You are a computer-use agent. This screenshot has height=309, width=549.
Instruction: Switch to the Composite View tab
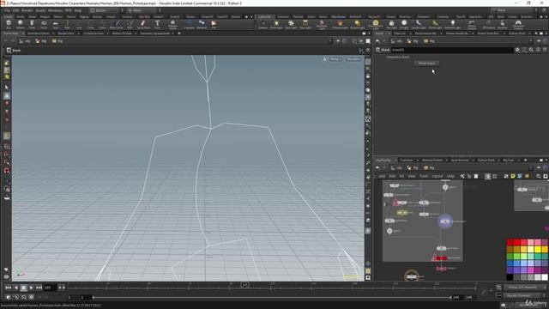pos(93,33)
